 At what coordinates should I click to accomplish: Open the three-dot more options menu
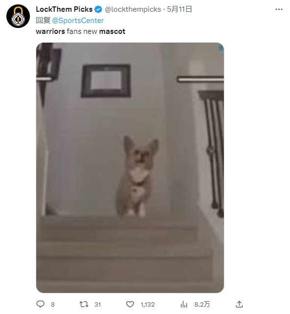[279, 9]
